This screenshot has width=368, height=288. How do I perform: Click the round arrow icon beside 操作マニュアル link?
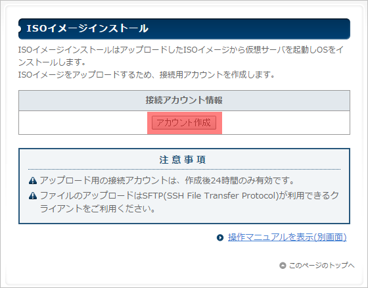tap(220, 237)
